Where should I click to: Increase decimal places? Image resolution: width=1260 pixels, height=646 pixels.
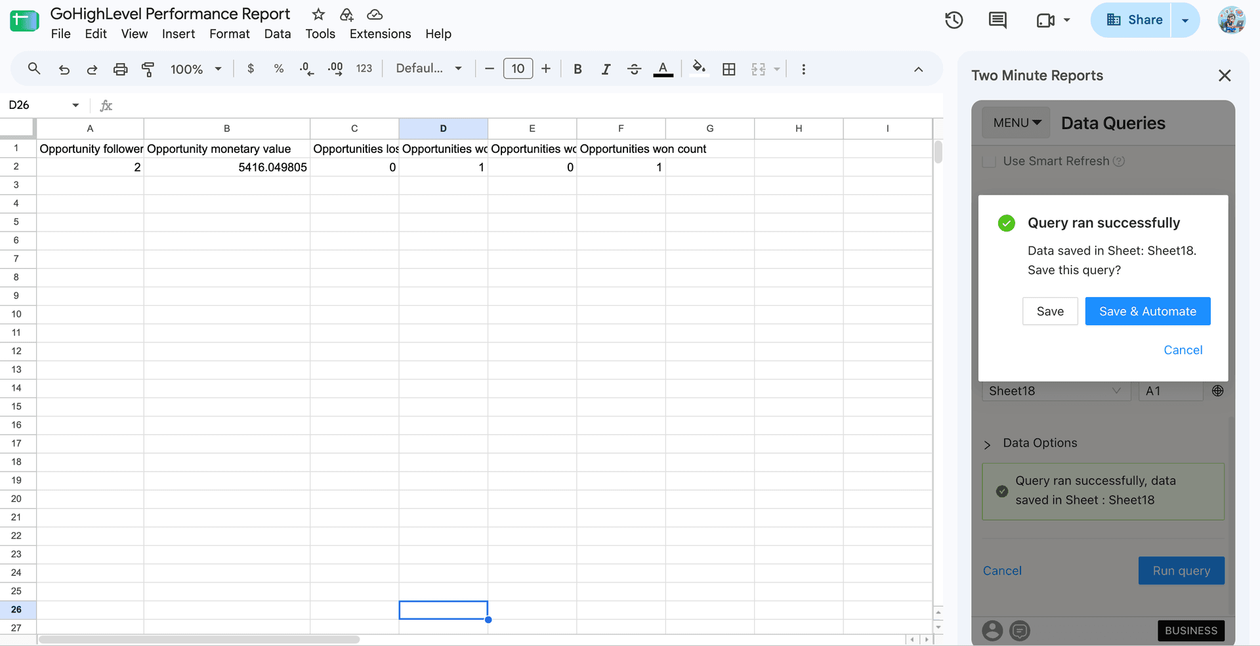click(335, 69)
